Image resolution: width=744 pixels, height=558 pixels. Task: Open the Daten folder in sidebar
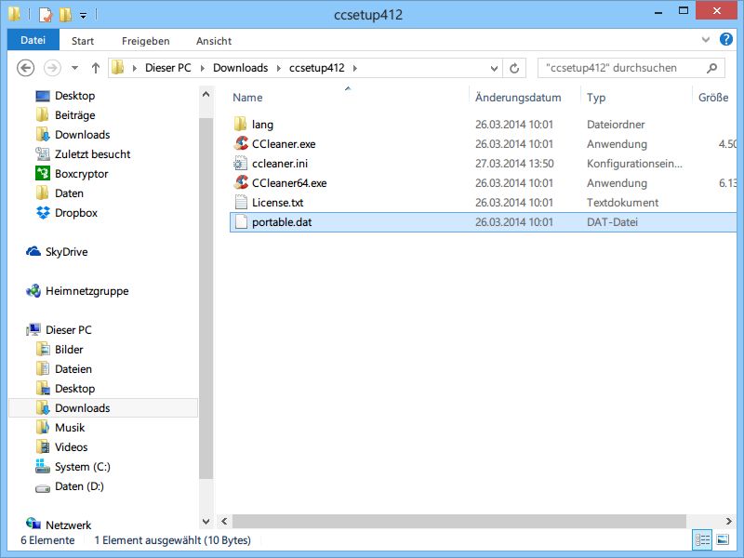coord(69,193)
